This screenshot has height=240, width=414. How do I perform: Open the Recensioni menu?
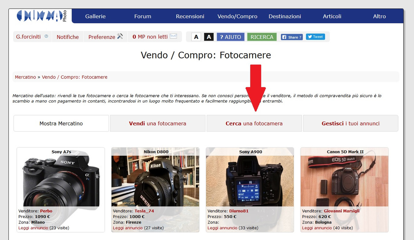tap(190, 16)
